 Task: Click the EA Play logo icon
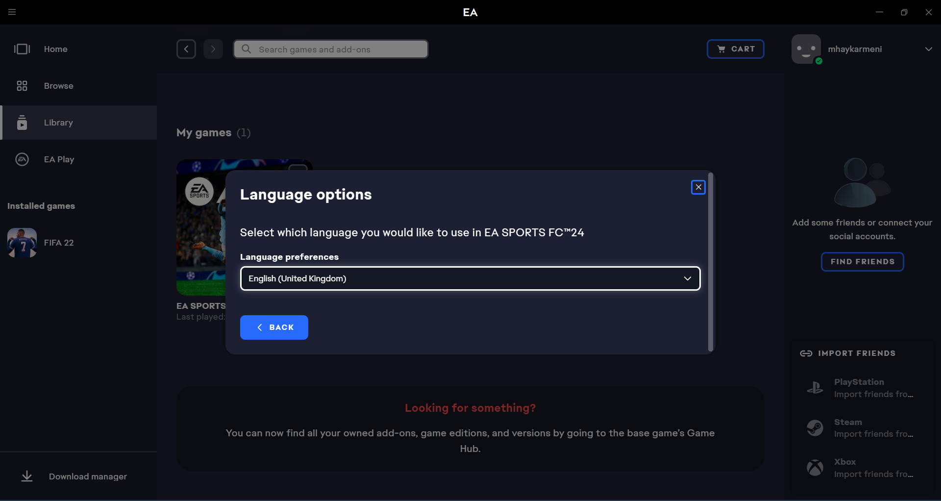(22, 159)
